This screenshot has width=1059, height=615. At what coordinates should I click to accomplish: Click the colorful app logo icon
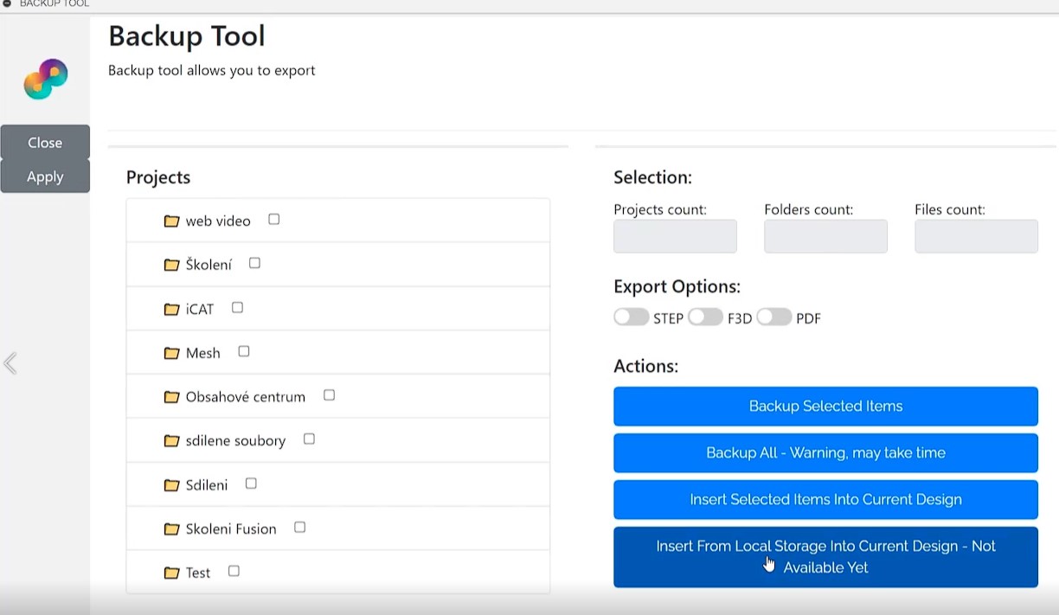pos(46,79)
